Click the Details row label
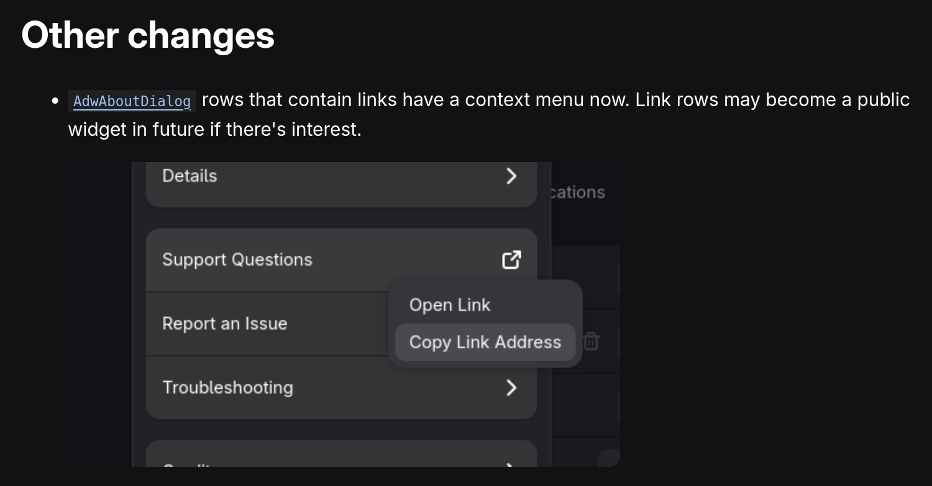The width and height of the screenshot is (932, 486). (190, 176)
